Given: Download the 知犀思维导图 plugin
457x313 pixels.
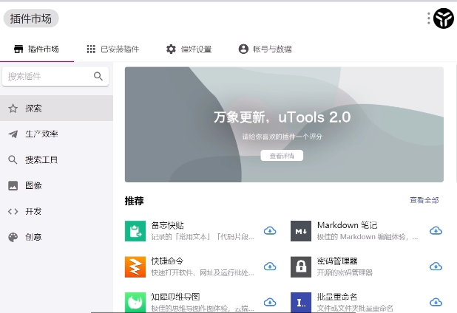Looking at the screenshot, I should [x=270, y=302].
